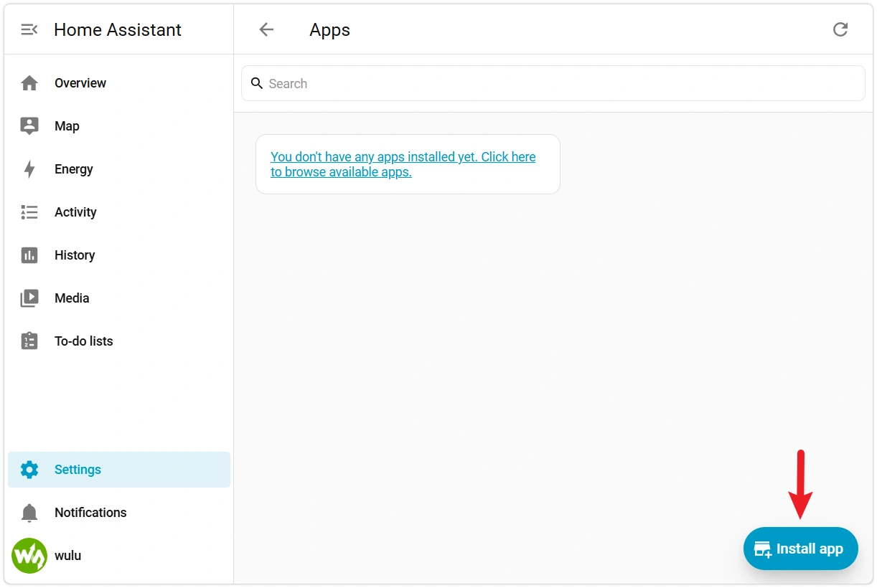Click the Activity list icon
Viewport: 877px width, 588px height.
coord(29,212)
